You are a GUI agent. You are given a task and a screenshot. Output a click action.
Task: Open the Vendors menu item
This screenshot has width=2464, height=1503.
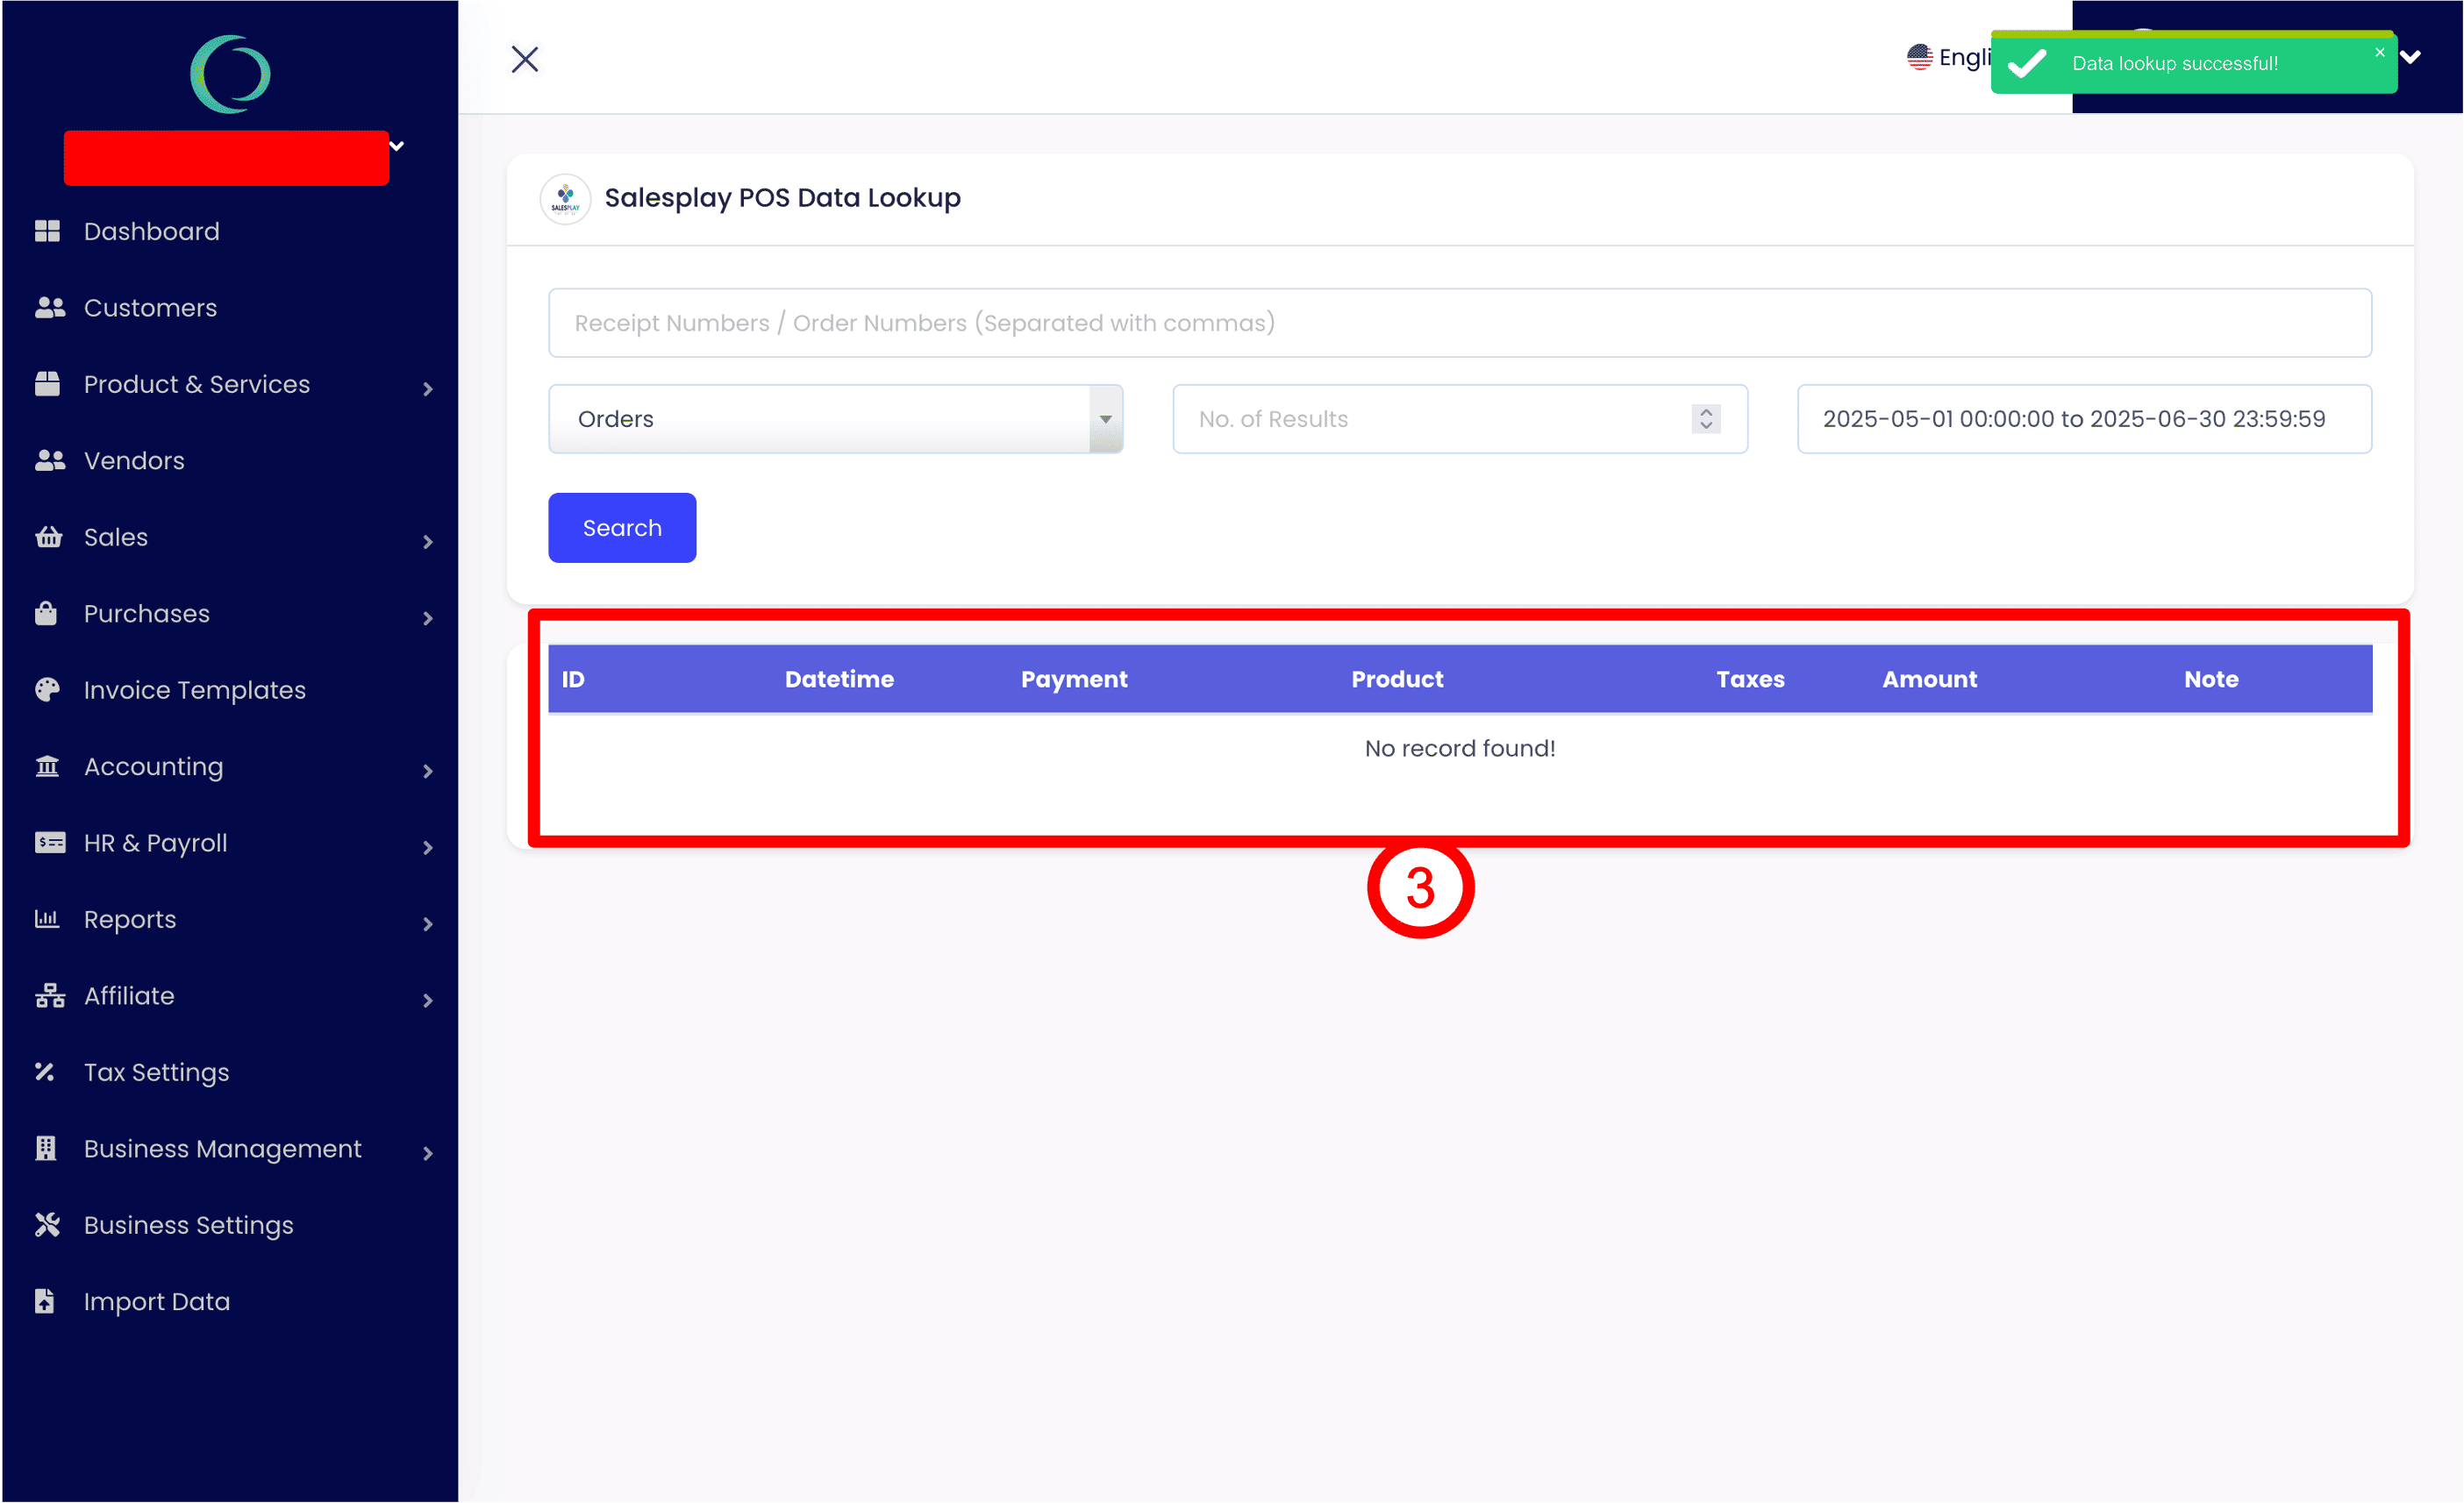(x=134, y=461)
